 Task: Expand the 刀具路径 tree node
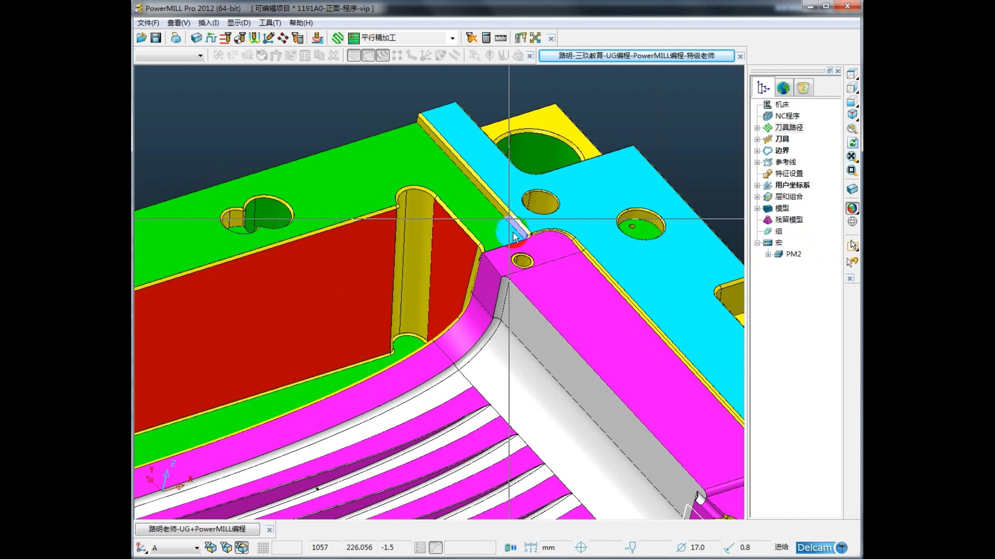coord(757,128)
